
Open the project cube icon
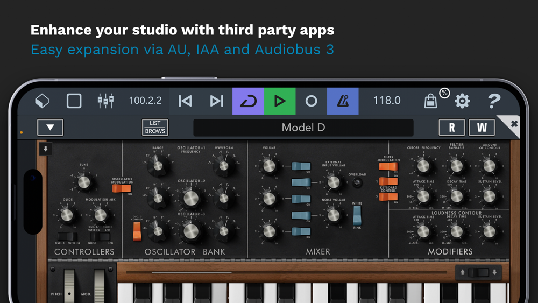pyautogui.click(x=42, y=101)
